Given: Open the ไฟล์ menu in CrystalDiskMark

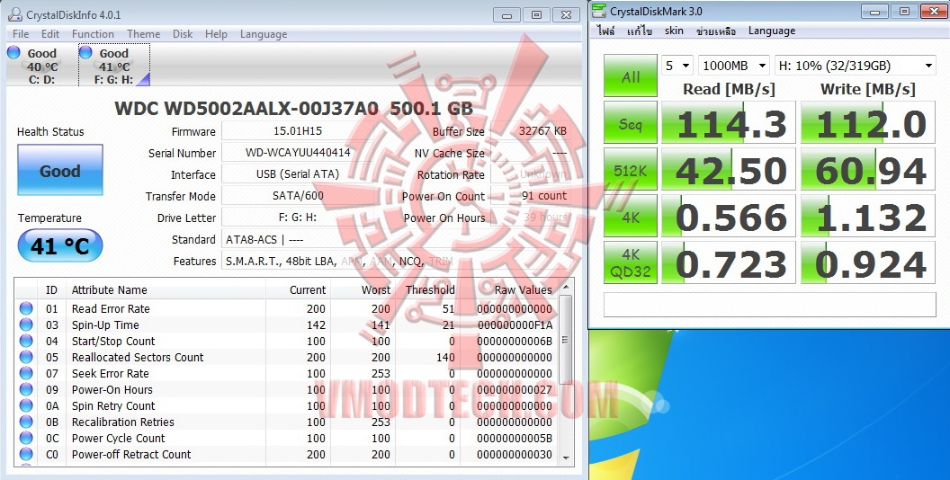Looking at the screenshot, I should coord(605,31).
